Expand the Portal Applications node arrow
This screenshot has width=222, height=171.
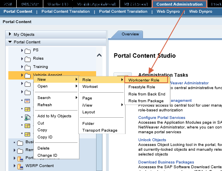pos(14,158)
